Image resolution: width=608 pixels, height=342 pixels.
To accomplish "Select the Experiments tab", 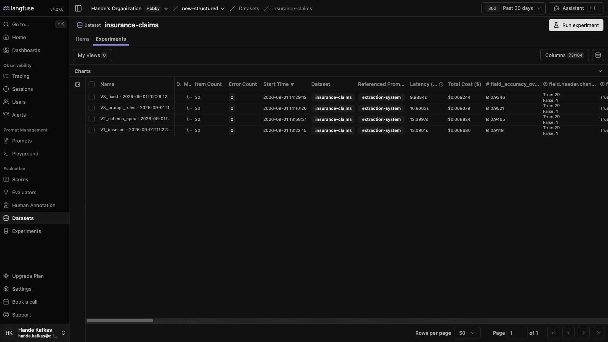I will click(111, 39).
